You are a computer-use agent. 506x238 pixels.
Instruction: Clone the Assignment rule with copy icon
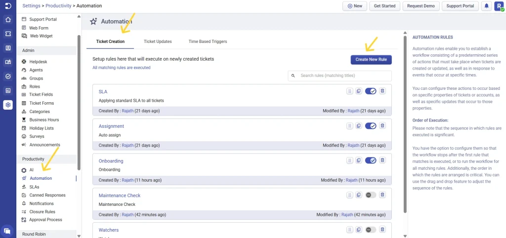point(359,126)
